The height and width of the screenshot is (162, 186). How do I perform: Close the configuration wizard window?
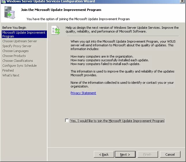182,1
